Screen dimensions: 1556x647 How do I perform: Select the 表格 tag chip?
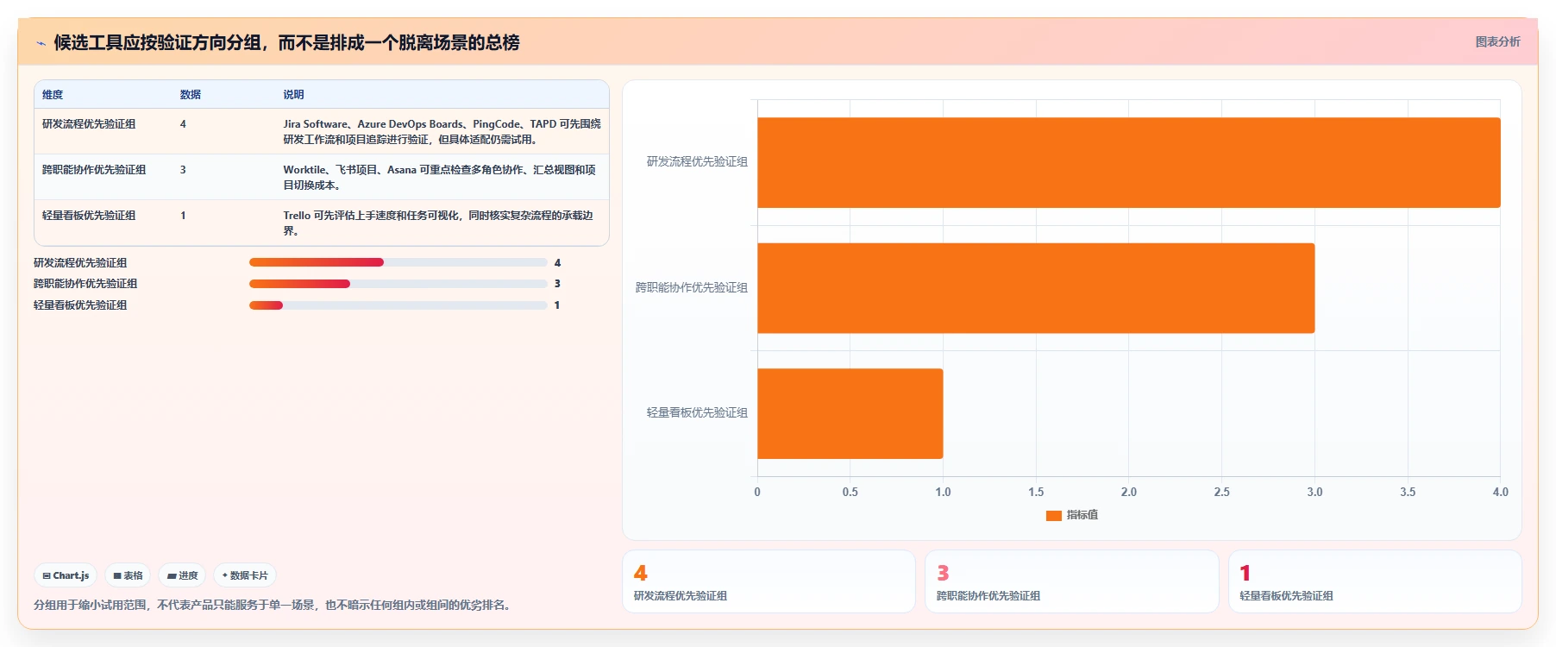[128, 575]
